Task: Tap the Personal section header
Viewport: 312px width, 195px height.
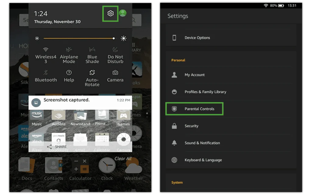Action: coord(178,60)
